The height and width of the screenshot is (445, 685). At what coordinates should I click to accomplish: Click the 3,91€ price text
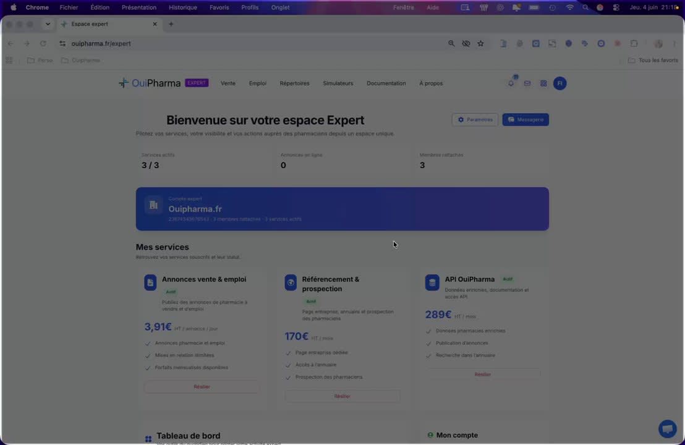tap(158, 327)
